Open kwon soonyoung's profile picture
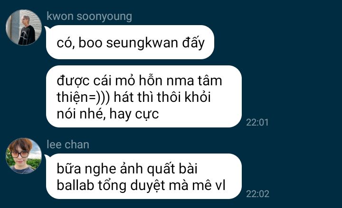This screenshot has height=208, width=342. coord(24,27)
